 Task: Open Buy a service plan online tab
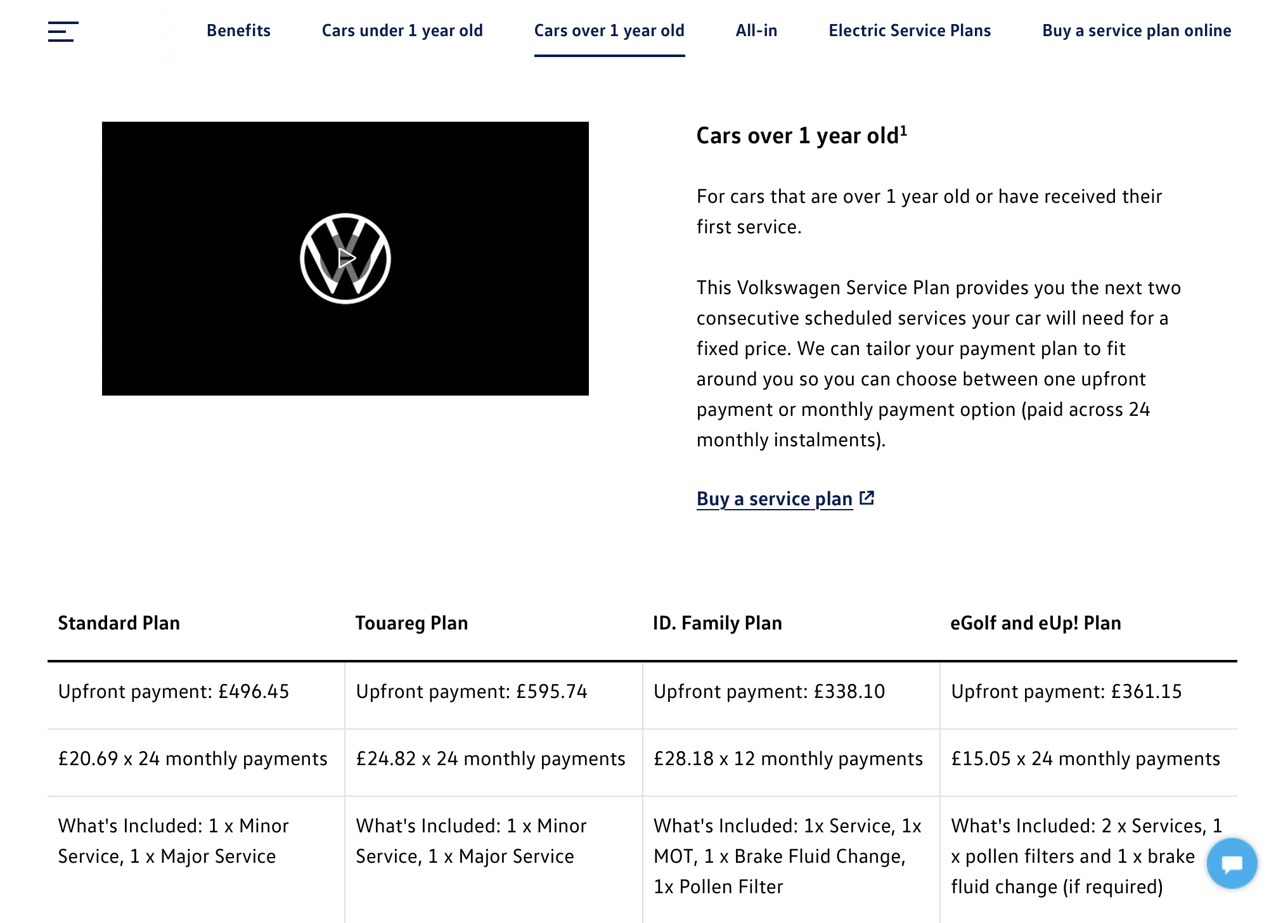click(1137, 30)
